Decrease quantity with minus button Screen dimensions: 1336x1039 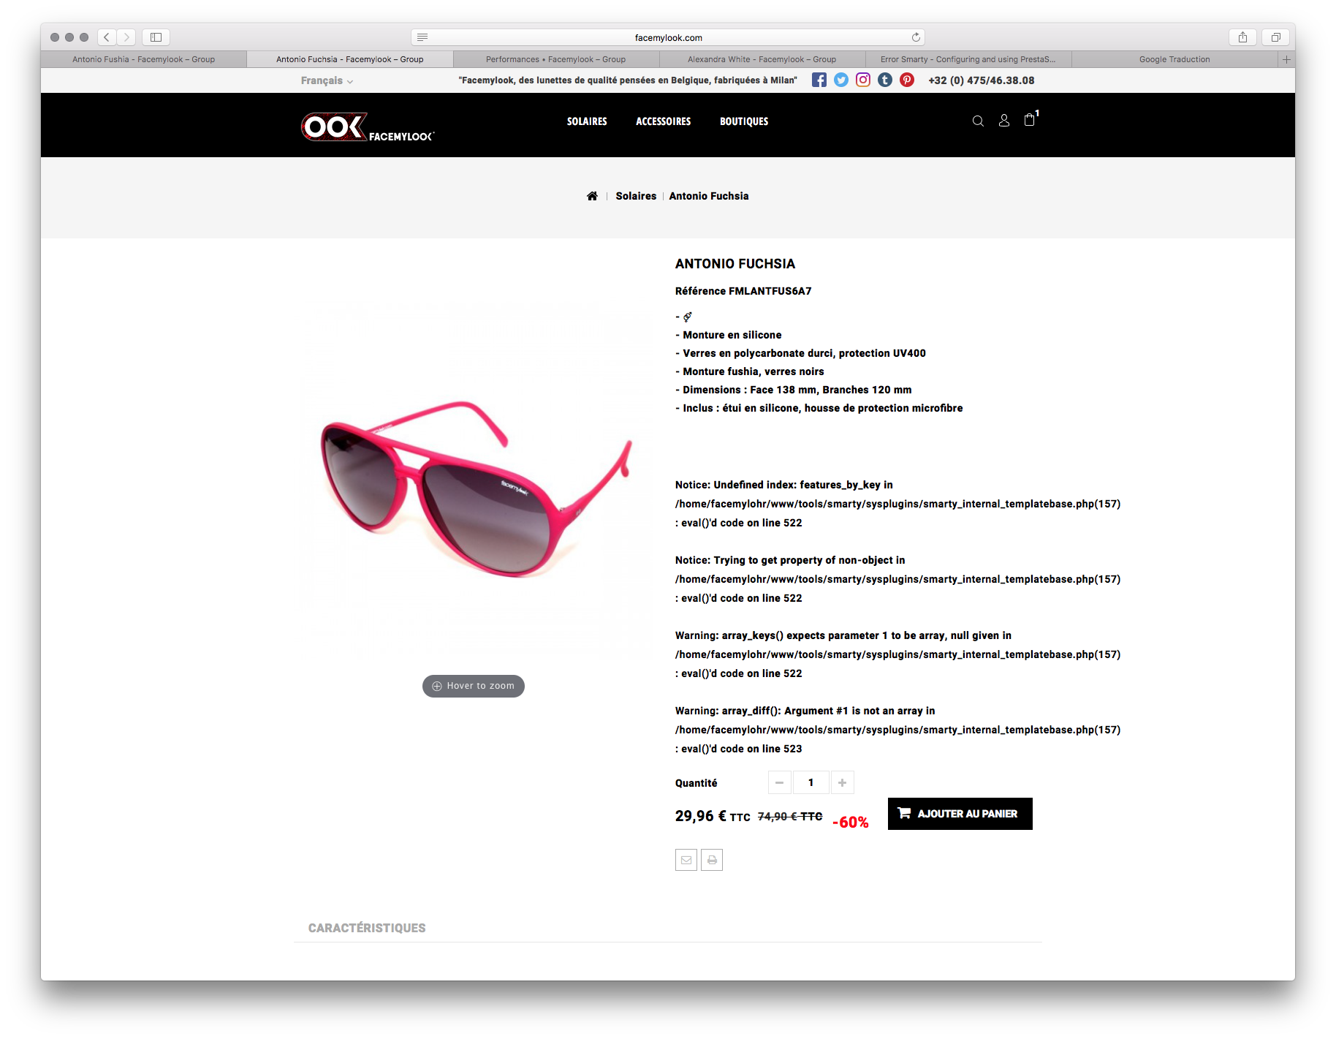[x=780, y=782]
